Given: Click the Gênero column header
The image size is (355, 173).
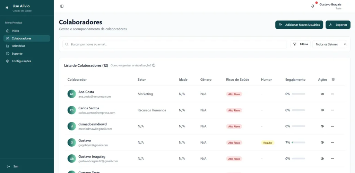Looking at the screenshot, I should (206, 80).
